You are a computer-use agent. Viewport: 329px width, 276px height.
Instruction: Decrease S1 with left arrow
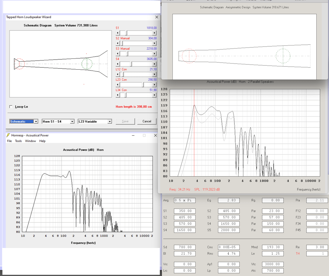point(118,33)
